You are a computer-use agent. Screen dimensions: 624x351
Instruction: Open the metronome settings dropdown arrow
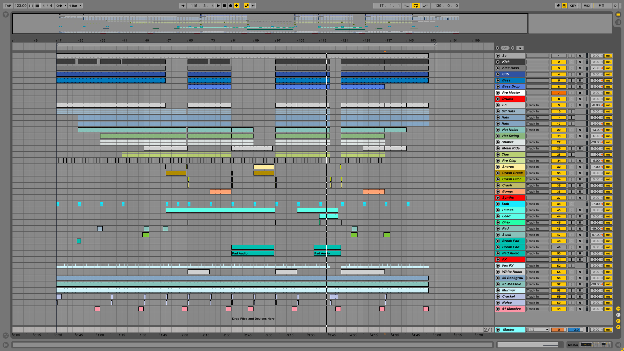[x=65, y=6]
